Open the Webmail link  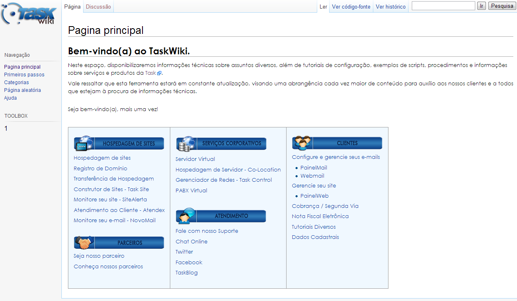tap(312, 176)
